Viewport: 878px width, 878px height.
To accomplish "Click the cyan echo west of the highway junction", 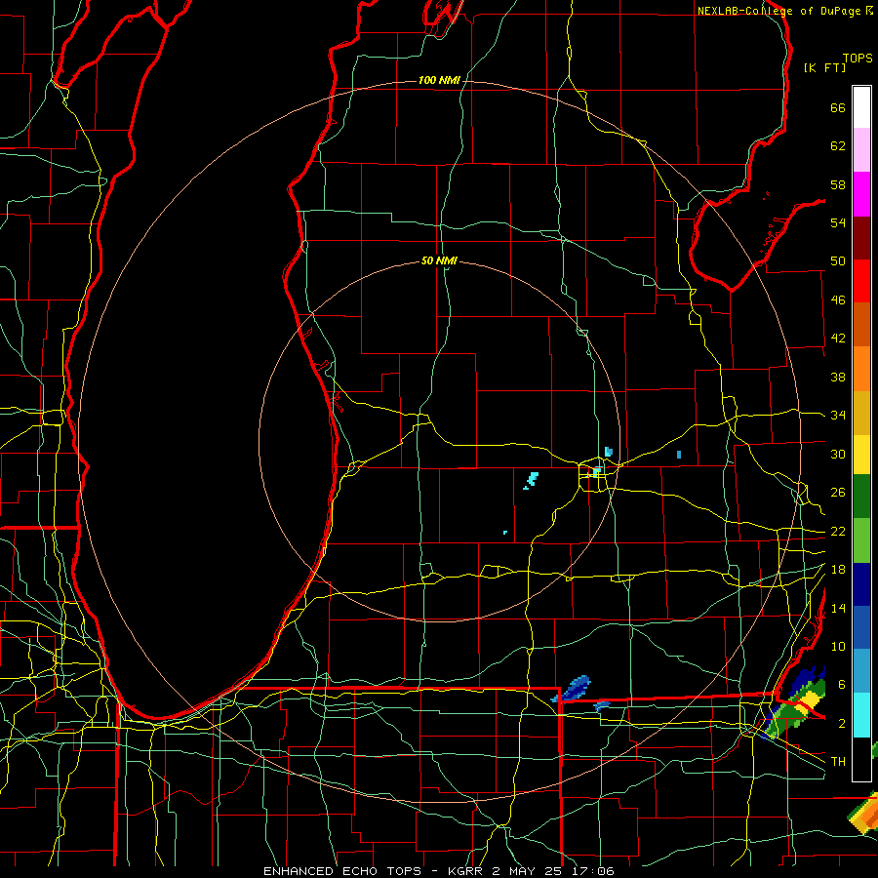I will tap(531, 480).
